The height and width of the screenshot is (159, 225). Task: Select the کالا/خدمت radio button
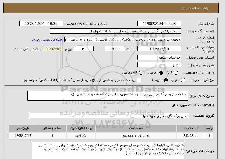[141, 73]
